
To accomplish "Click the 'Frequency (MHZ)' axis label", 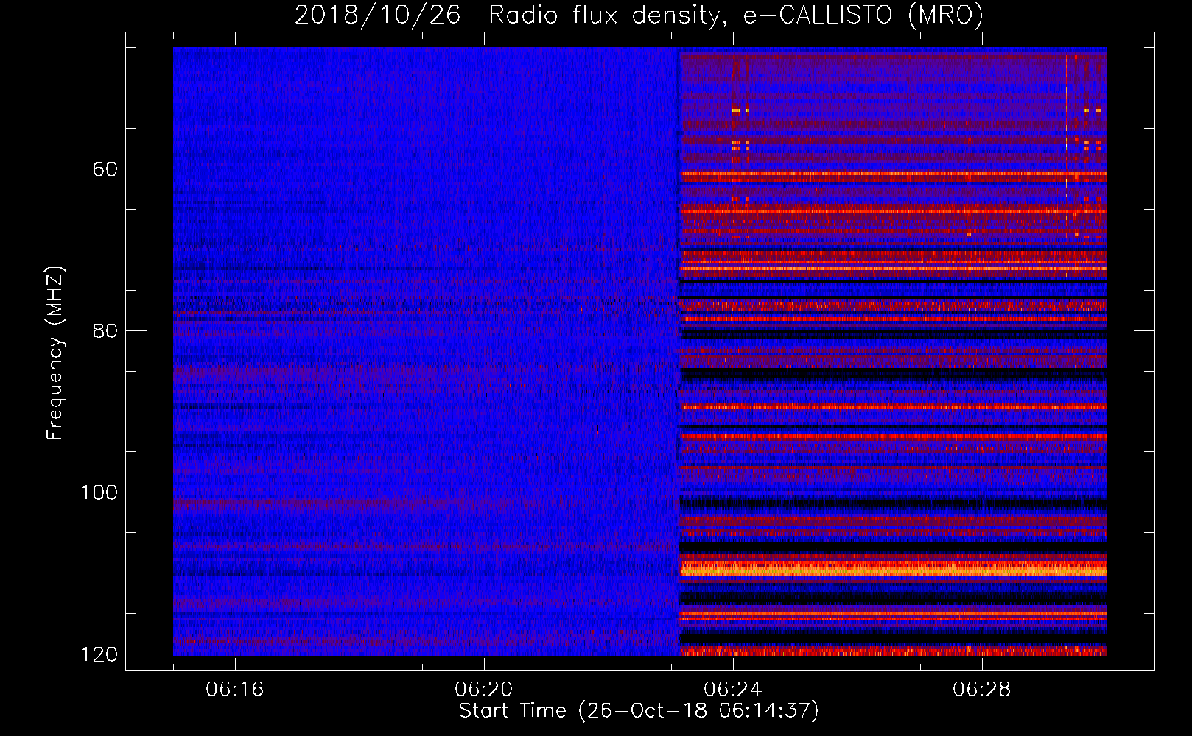I will 55,353.
